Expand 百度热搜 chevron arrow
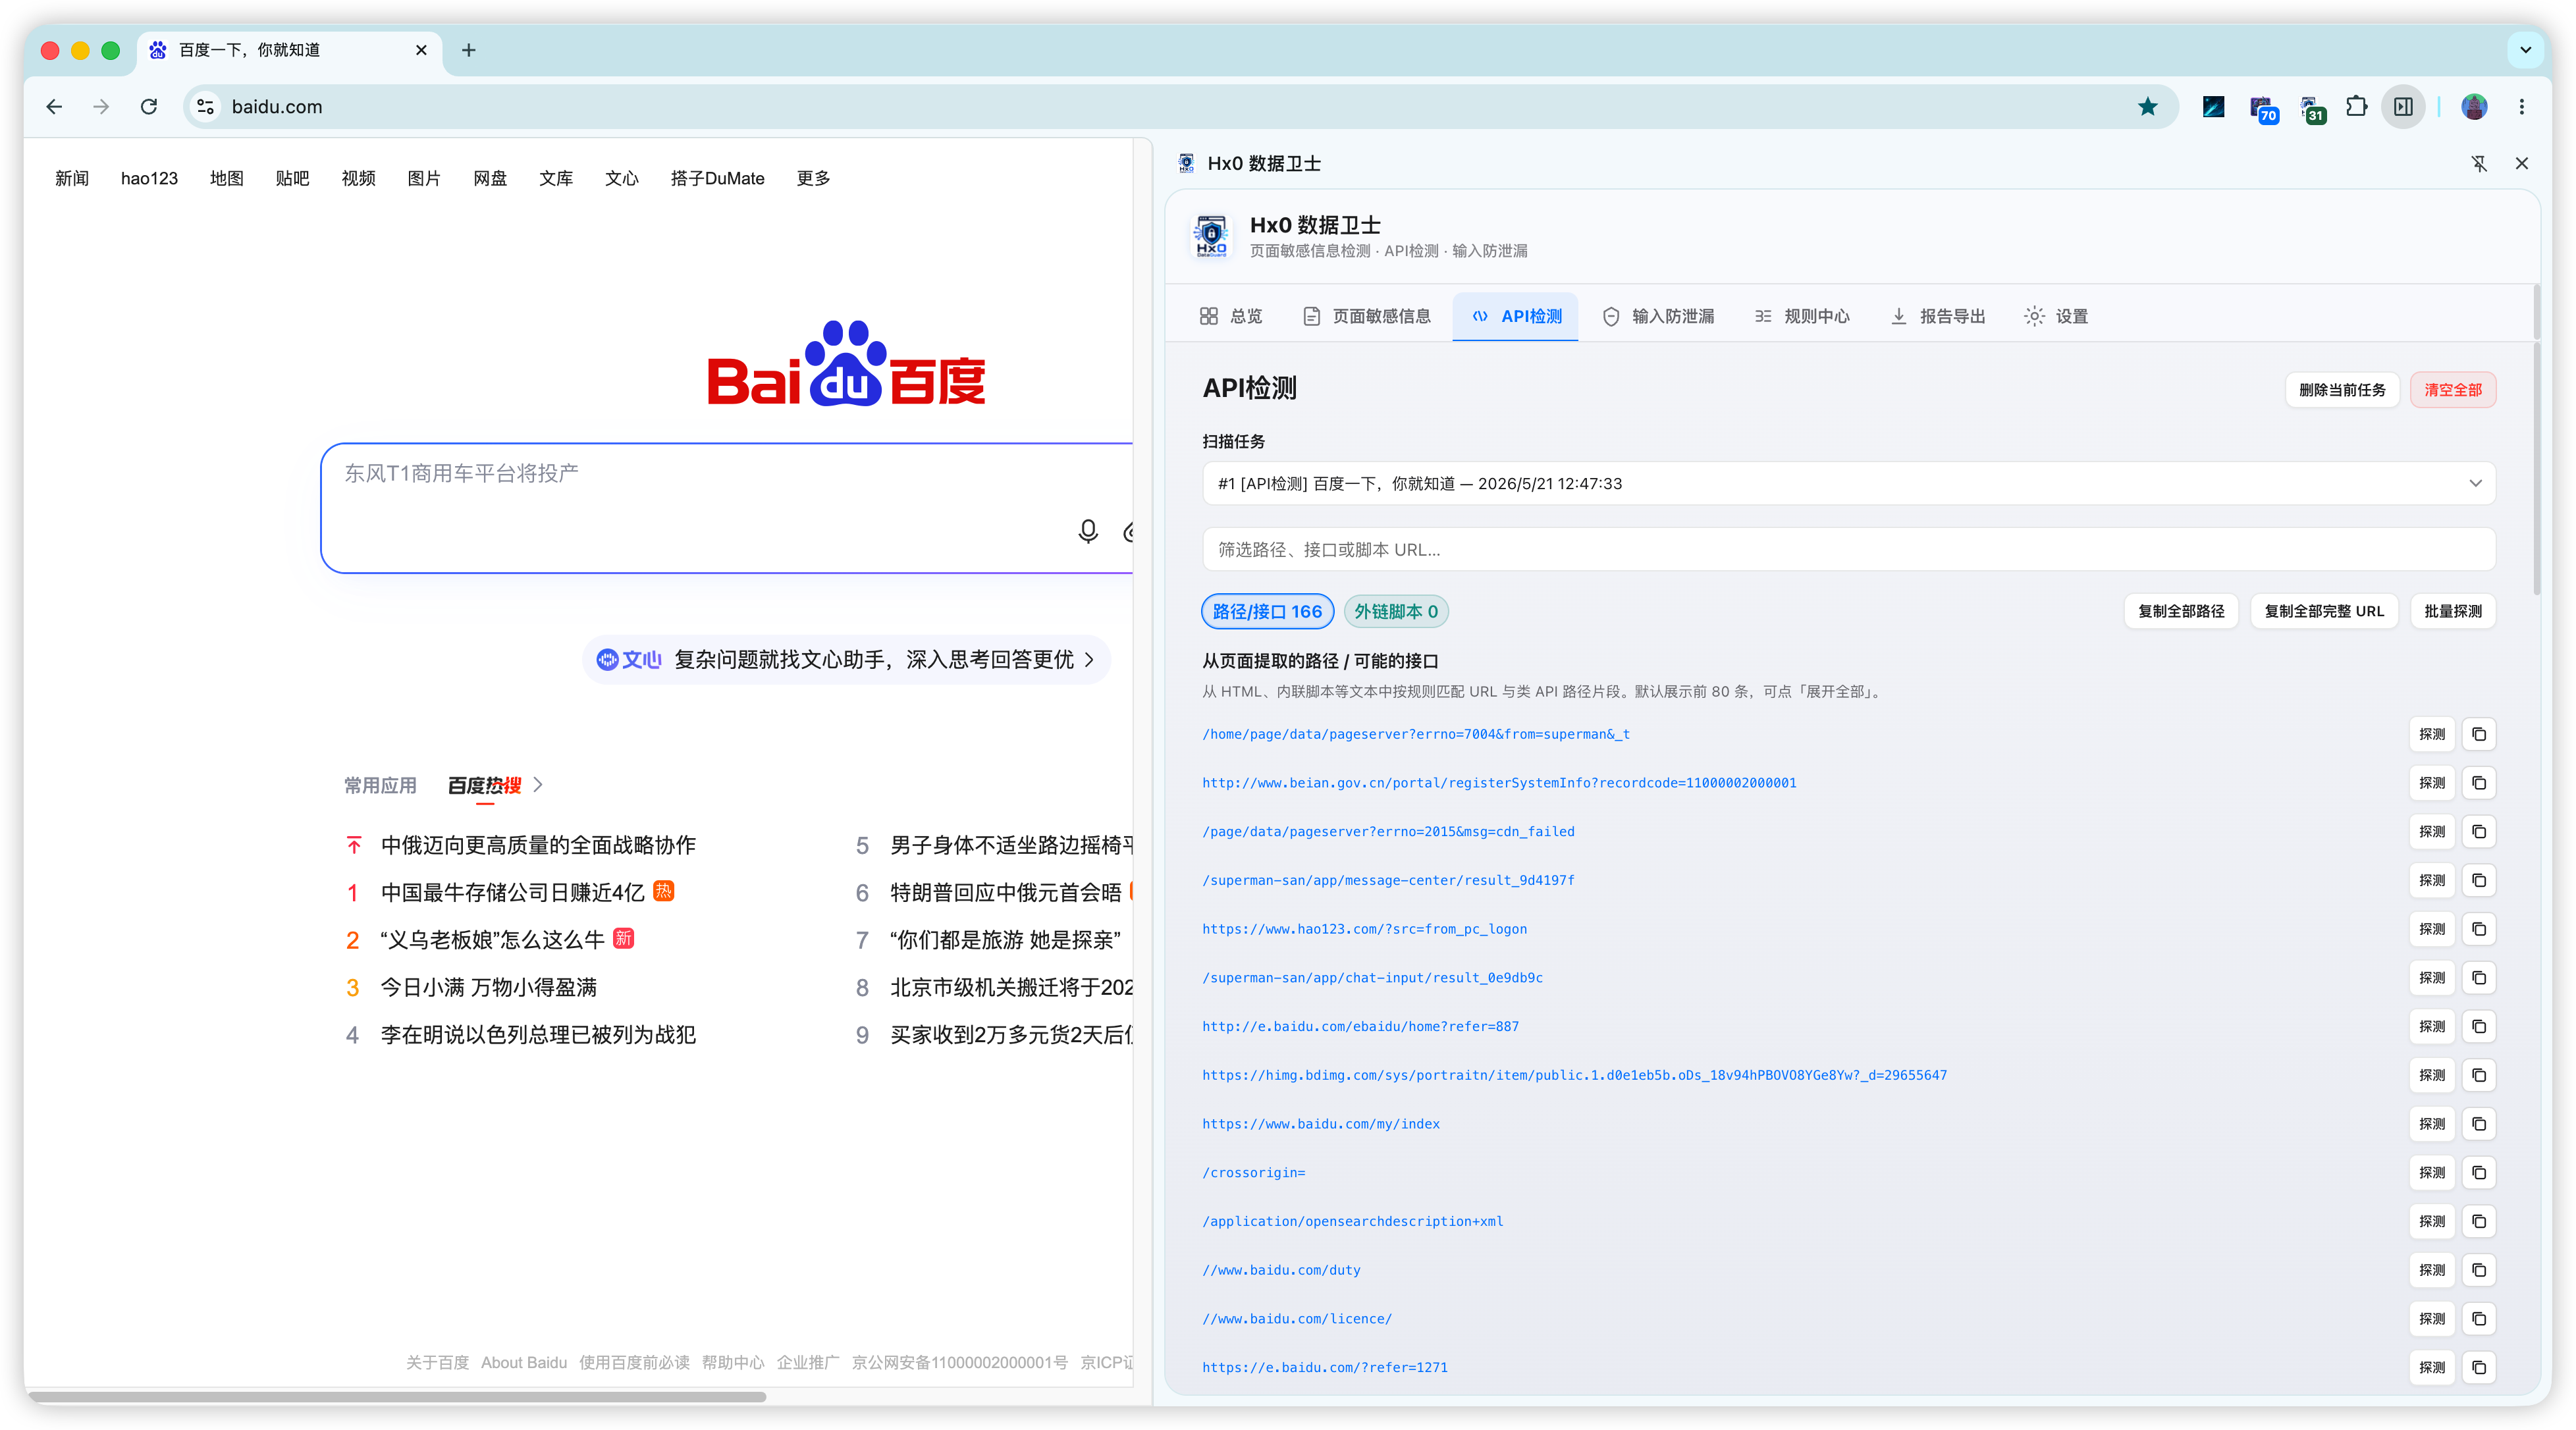This screenshot has height=1430, width=2576. coord(539,785)
